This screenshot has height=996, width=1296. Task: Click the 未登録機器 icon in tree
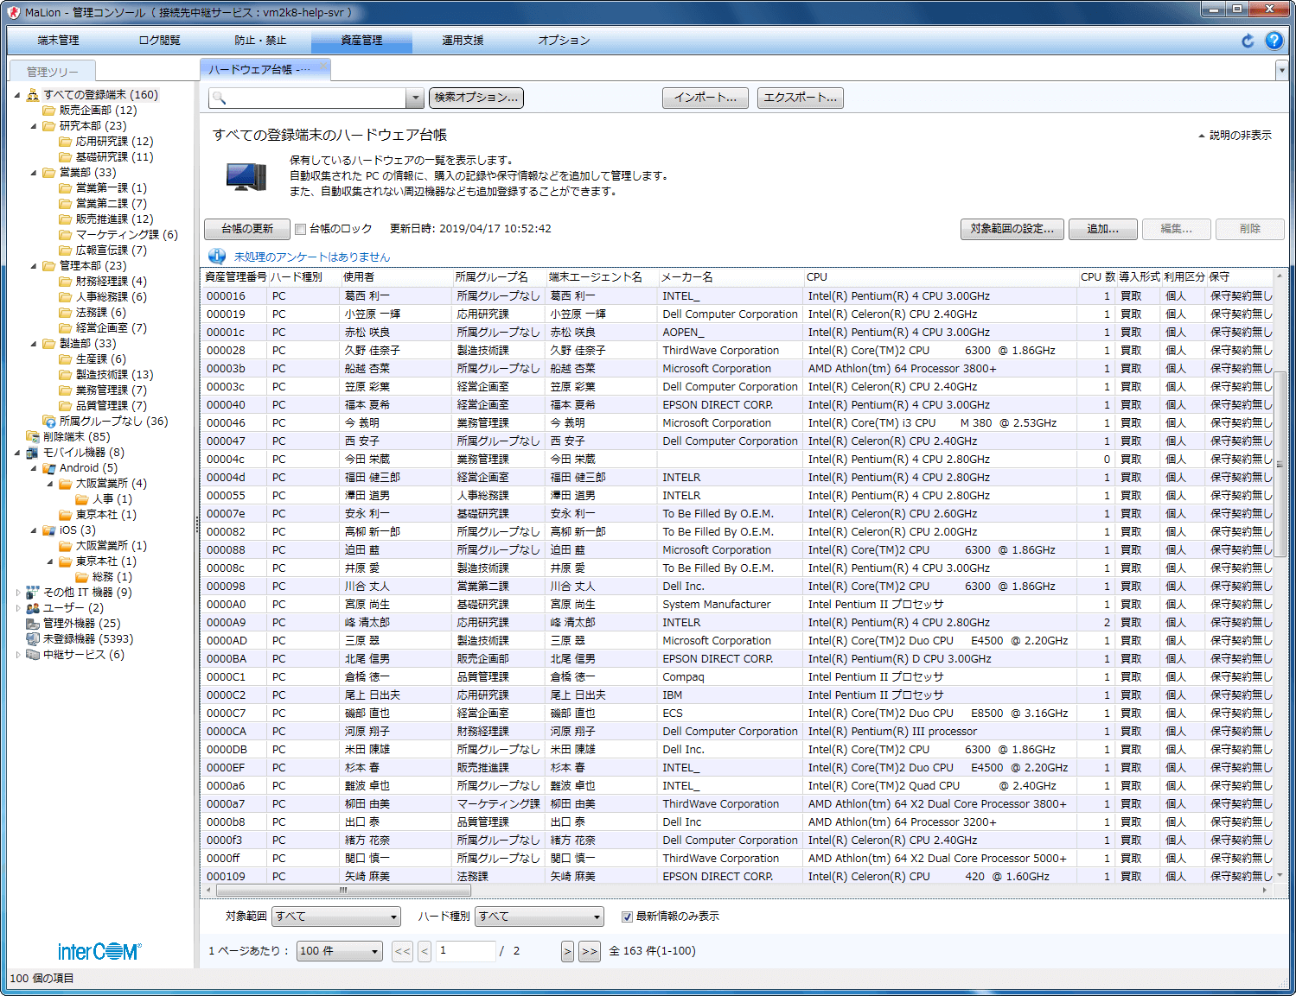[32, 639]
